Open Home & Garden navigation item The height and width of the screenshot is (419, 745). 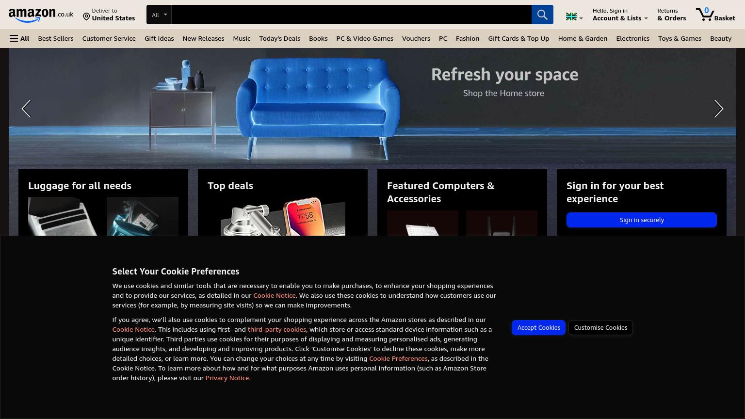click(x=583, y=38)
